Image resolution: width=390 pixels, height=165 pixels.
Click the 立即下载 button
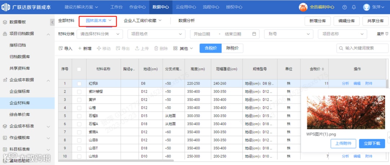372,143
